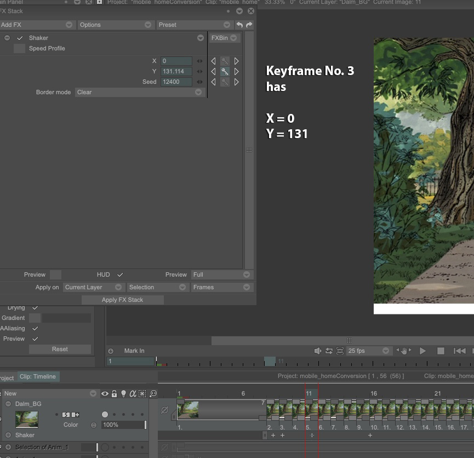Viewport: 474px width, 458px height.
Task: Click Dalm_BG post-behavior icon
Action: [x=75, y=415]
